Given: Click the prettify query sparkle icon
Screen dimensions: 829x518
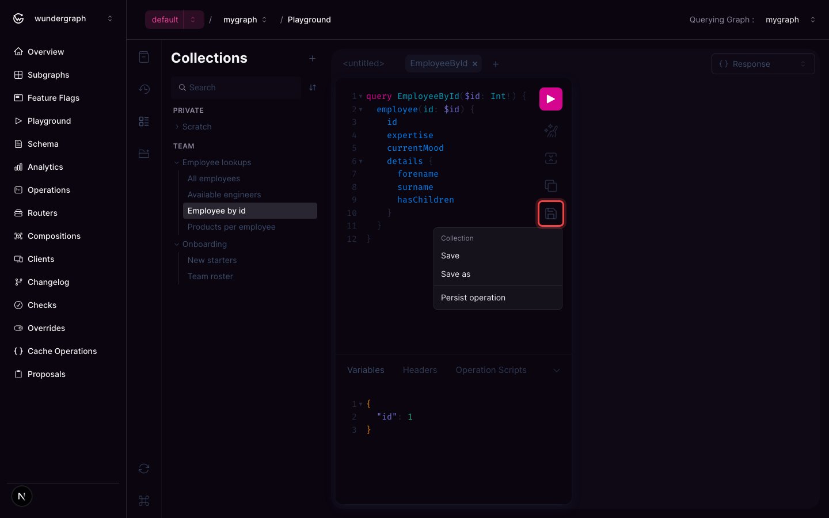Looking at the screenshot, I should coord(550,131).
